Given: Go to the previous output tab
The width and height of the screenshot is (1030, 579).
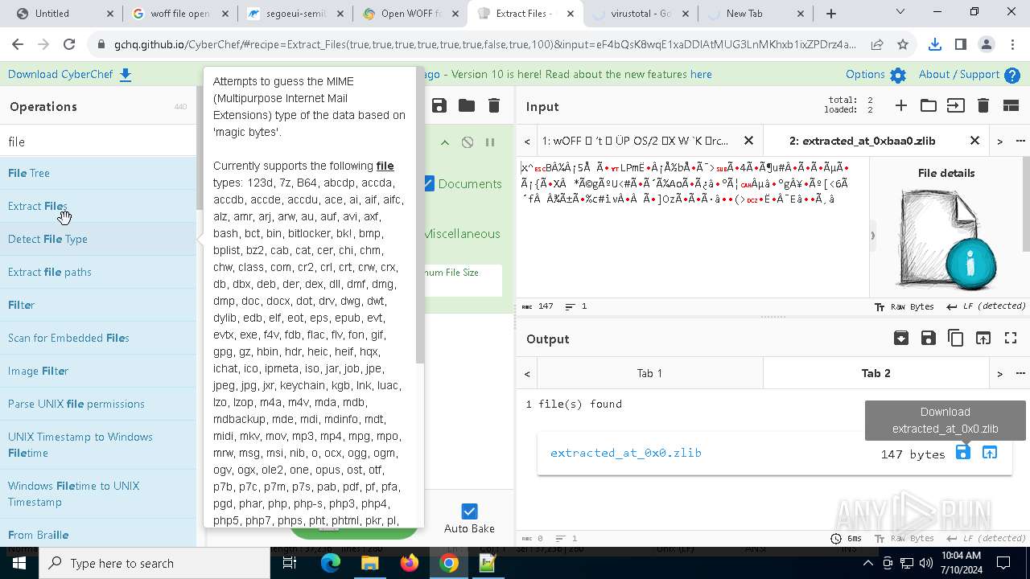Looking at the screenshot, I should [527, 373].
